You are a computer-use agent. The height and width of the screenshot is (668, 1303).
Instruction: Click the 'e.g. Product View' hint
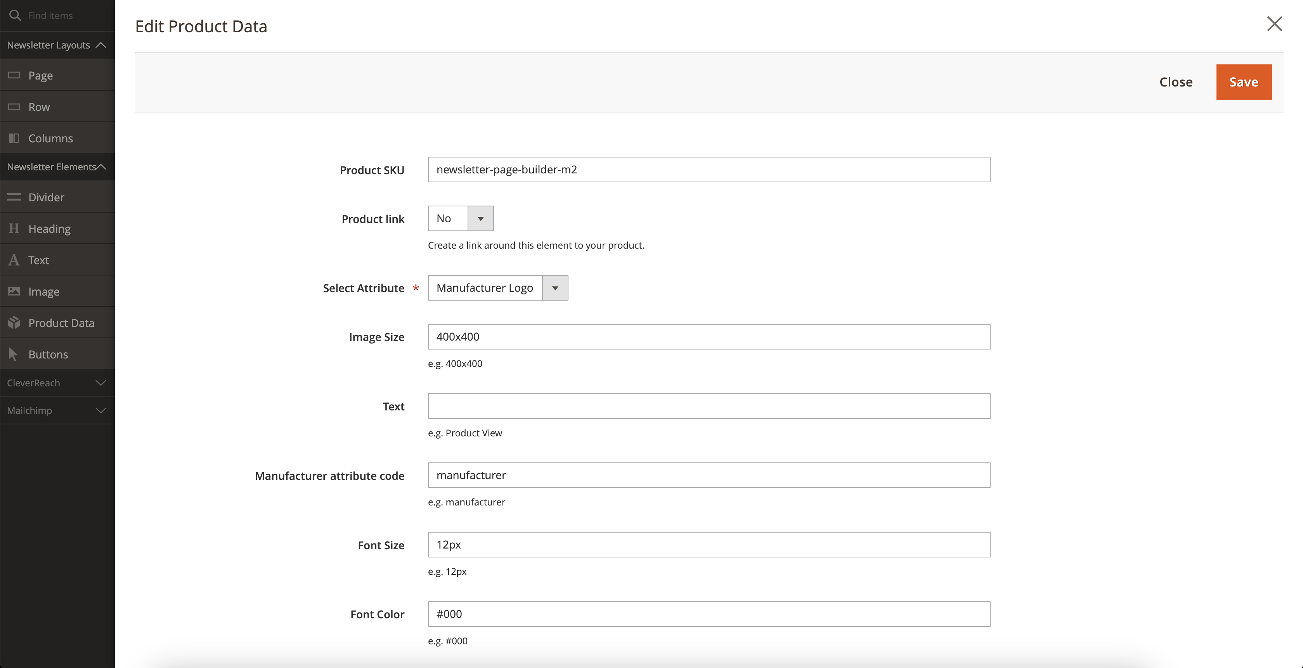(465, 433)
